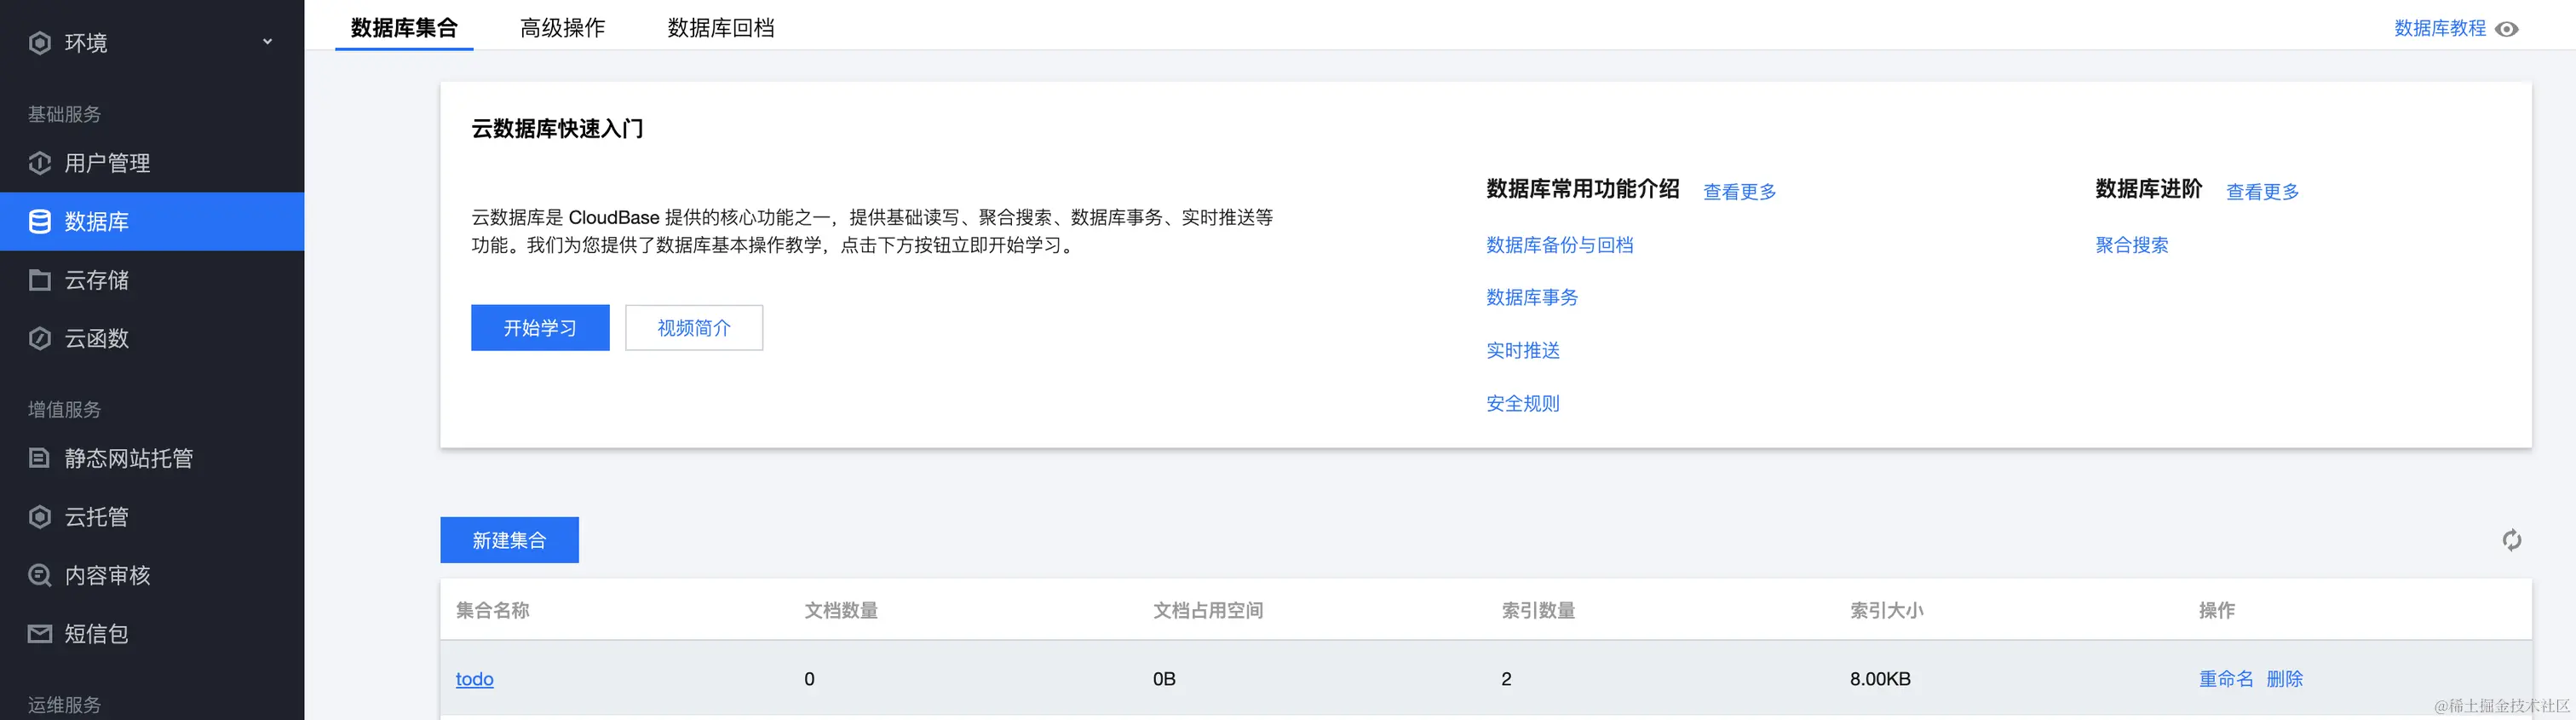Open the 聚合搜索 link
Image resolution: width=2576 pixels, height=720 pixels.
click(x=2132, y=245)
